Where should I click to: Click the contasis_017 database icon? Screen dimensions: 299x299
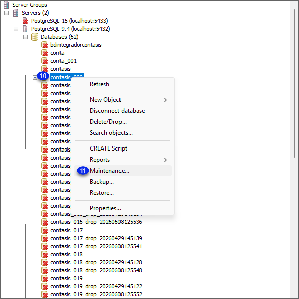click(x=44, y=230)
